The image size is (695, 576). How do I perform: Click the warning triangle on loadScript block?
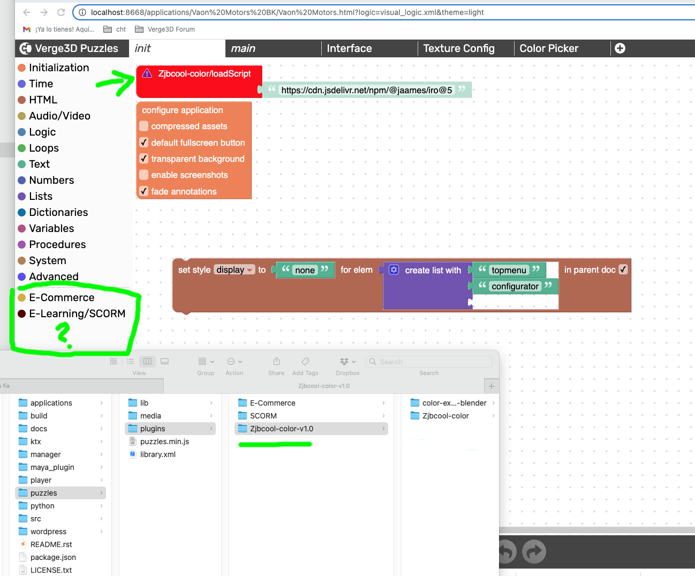pyautogui.click(x=147, y=73)
